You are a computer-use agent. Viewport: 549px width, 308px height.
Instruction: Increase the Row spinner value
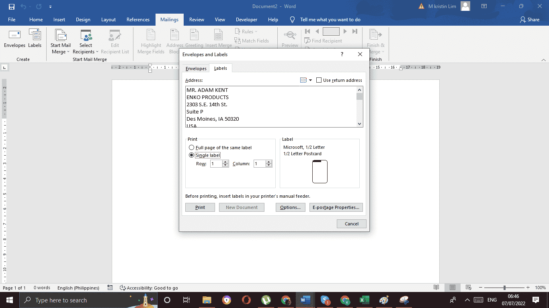pos(225,162)
